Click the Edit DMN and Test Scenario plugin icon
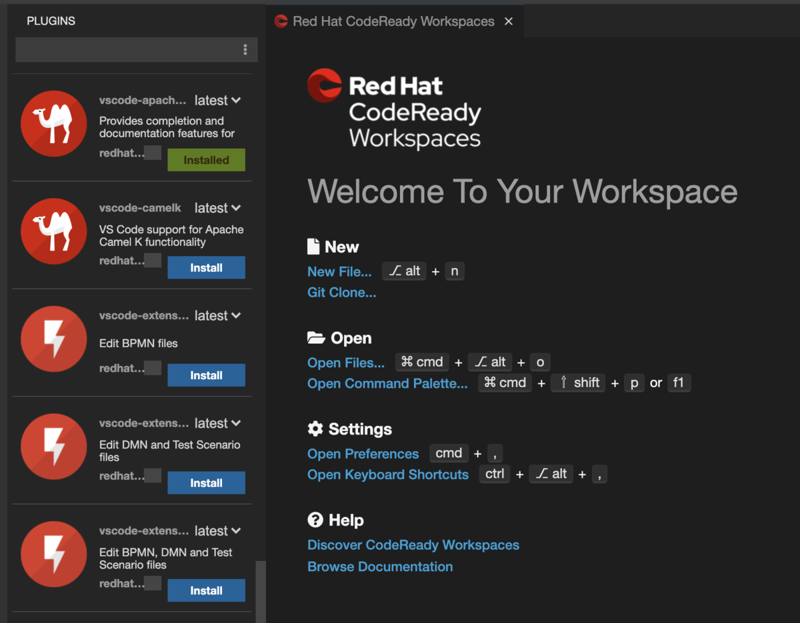 [53, 446]
